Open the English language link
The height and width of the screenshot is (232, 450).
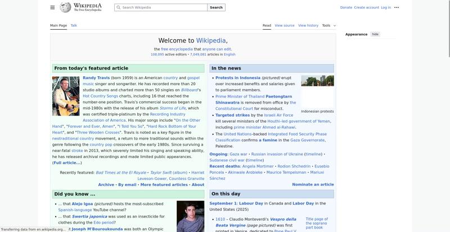[x=229, y=54]
